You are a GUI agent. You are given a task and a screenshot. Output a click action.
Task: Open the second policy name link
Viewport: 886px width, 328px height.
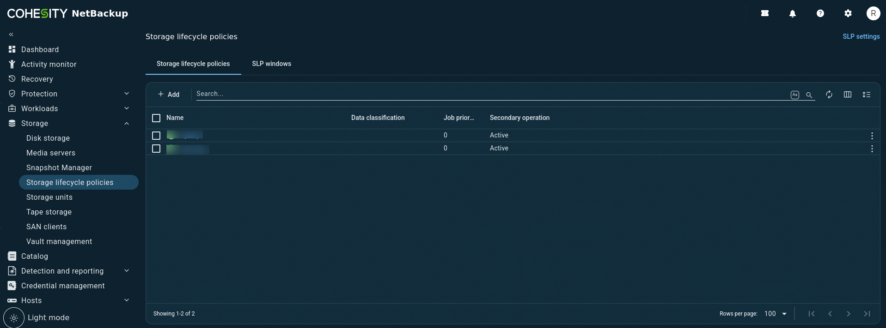(x=188, y=149)
